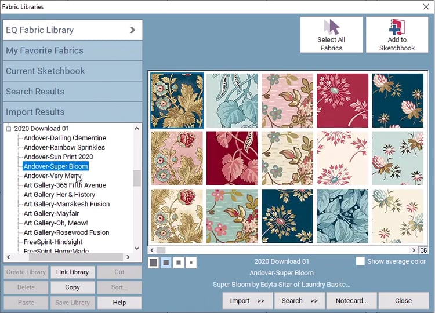This screenshot has width=435, height=313.
Task: Choose the largest thumbnail size icon
Action: [x=154, y=262]
